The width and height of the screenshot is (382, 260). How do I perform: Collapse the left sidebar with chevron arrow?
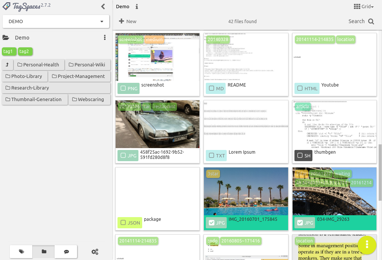(x=103, y=6)
